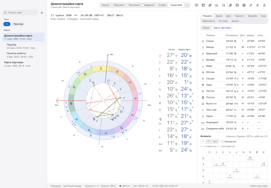
Task: Click the Sun glyph in aspect grid header
Action: 209,152
